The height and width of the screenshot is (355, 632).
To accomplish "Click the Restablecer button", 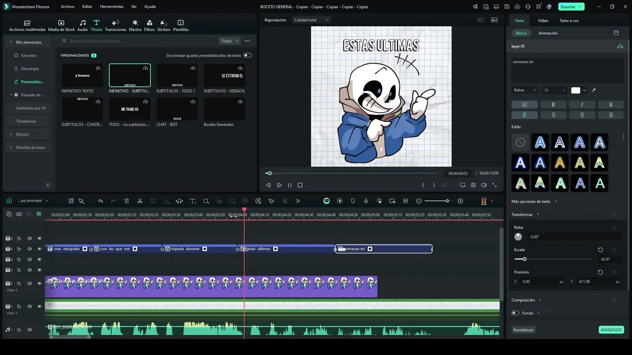I will (523, 330).
